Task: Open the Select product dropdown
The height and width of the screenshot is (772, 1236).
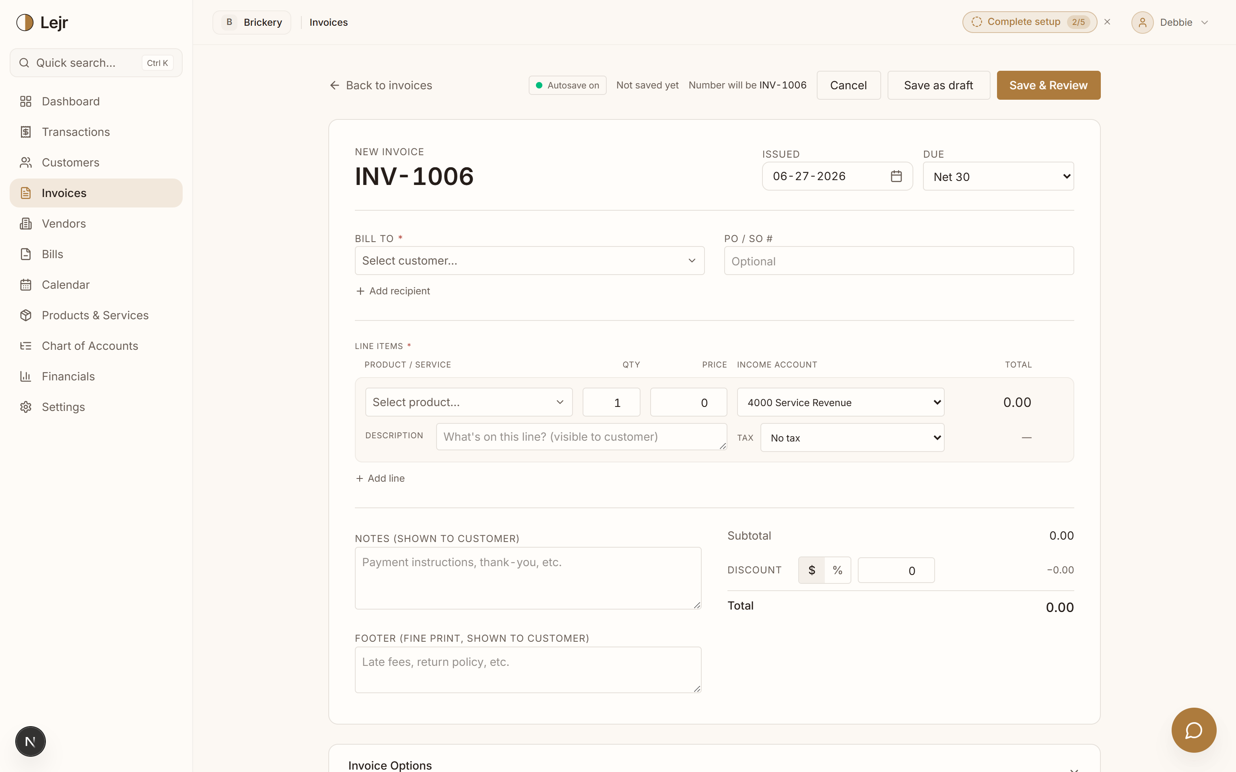Action: (469, 402)
